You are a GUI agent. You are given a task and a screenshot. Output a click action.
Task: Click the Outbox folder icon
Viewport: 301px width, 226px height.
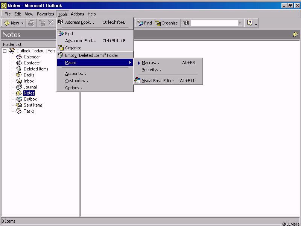click(19, 99)
